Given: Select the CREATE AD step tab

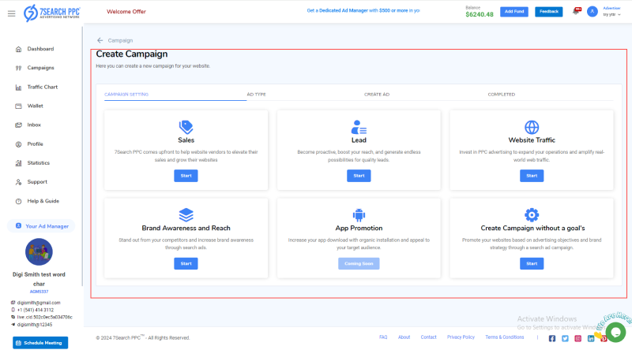Looking at the screenshot, I should 376,95.
